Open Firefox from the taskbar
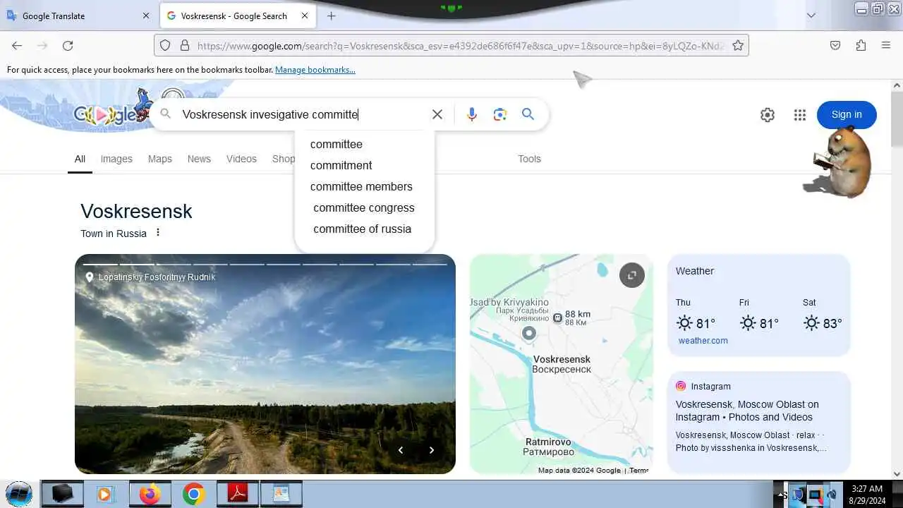 pos(150,494)
